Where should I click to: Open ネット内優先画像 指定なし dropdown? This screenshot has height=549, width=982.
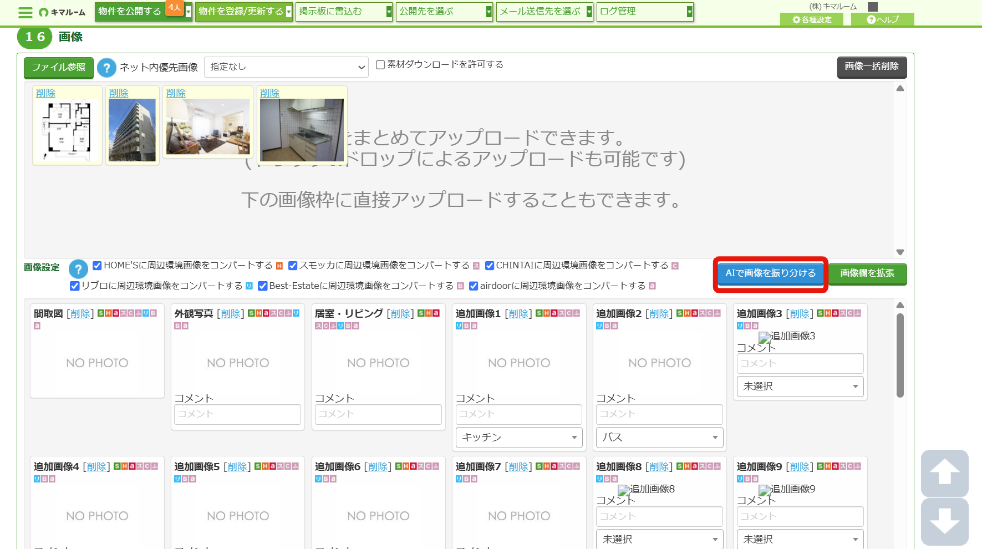pos(287,67)
